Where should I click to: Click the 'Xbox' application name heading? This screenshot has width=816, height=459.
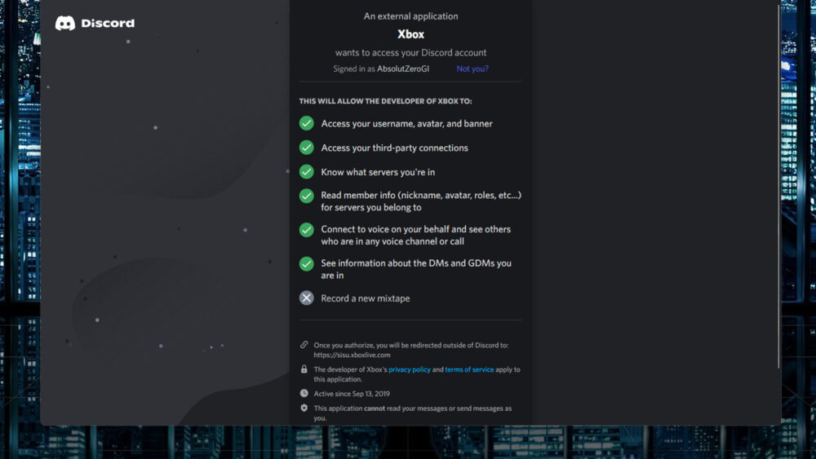(410, 34)
